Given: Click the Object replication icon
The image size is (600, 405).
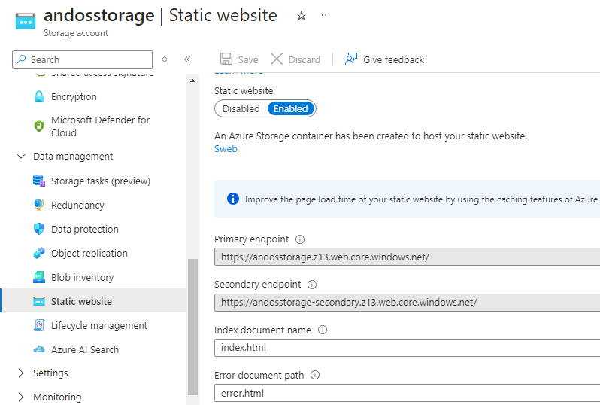Looking at the screenshot, I should 39,253.
